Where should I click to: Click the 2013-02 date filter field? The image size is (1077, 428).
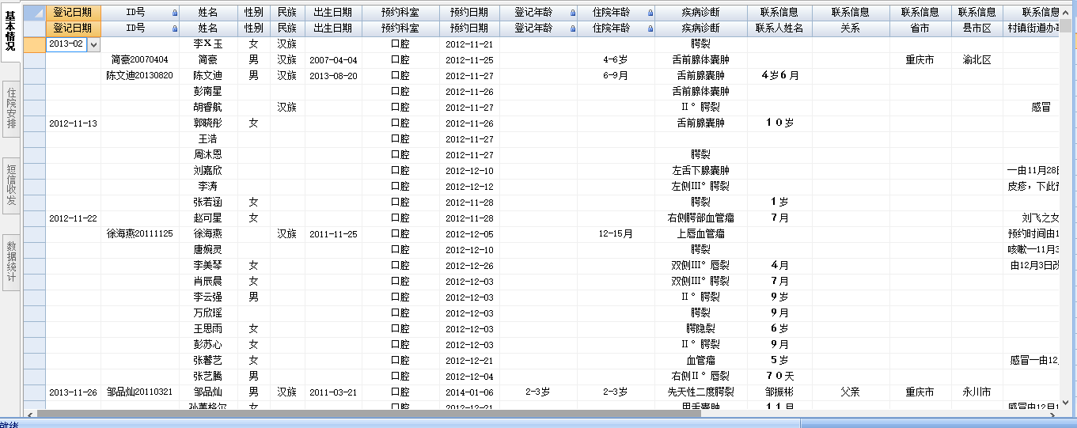(66, 44)
